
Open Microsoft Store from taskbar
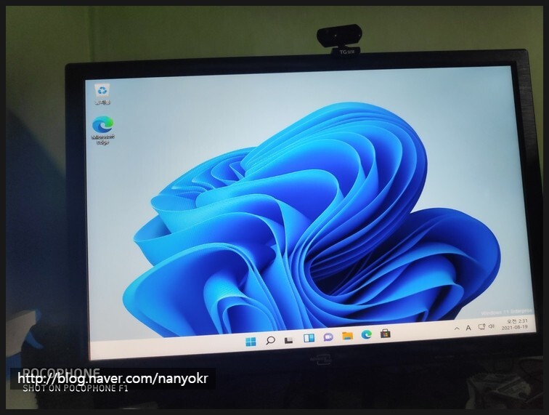click(385, 334)
